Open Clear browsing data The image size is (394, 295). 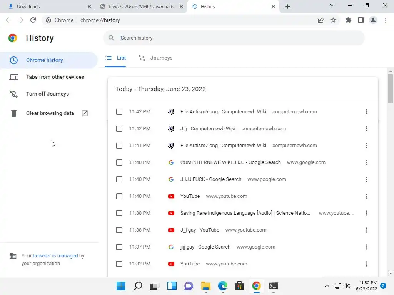(x=49, y=113)
